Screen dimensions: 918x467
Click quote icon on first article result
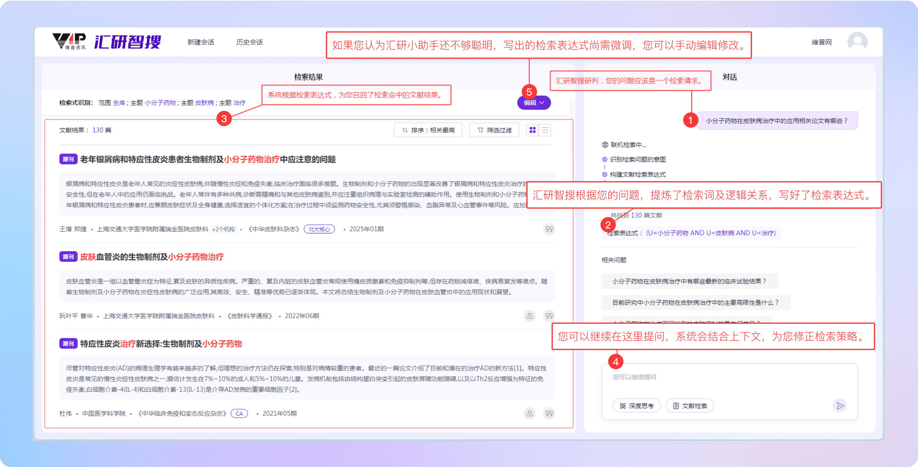click(549, 229)
